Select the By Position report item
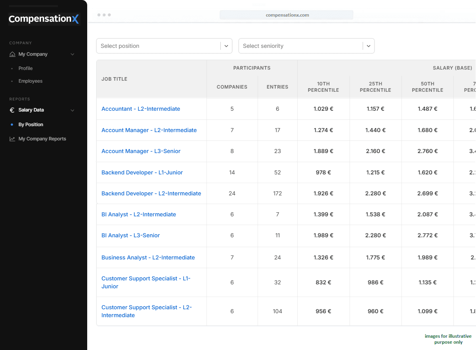The width and height of the screenshot is (476, 350). coord(31,125)
